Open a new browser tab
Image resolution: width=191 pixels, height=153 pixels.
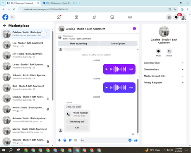(x=79, y=3)
